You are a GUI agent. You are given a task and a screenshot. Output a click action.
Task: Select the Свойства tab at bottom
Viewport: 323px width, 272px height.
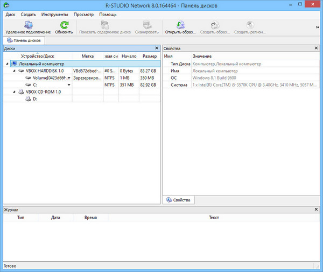(x=179, y=200)
